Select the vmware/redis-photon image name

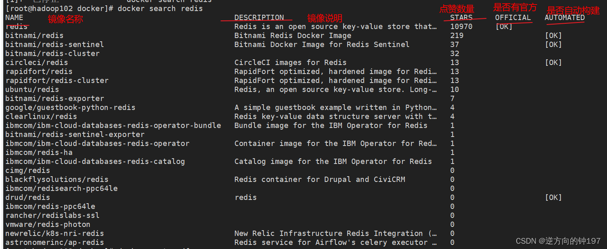click(48, 224)
